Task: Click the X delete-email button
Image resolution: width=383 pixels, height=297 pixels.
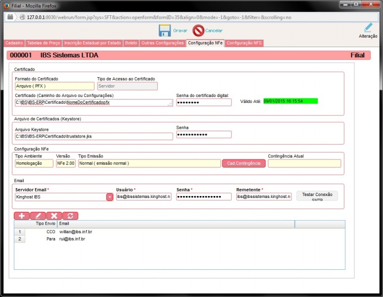Action: (x=54, y=216)
